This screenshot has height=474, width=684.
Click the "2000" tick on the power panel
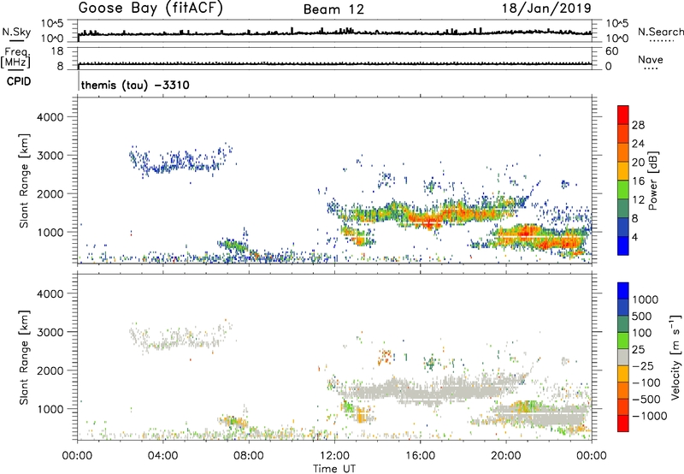pyautogui.click(x=50, y=193)
